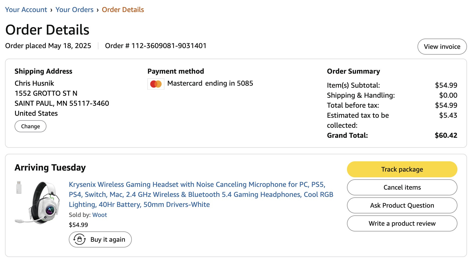This screenshot has width=473, height=263.
Task: Select the Order Details breadcrumb
Action: [123, 10]
